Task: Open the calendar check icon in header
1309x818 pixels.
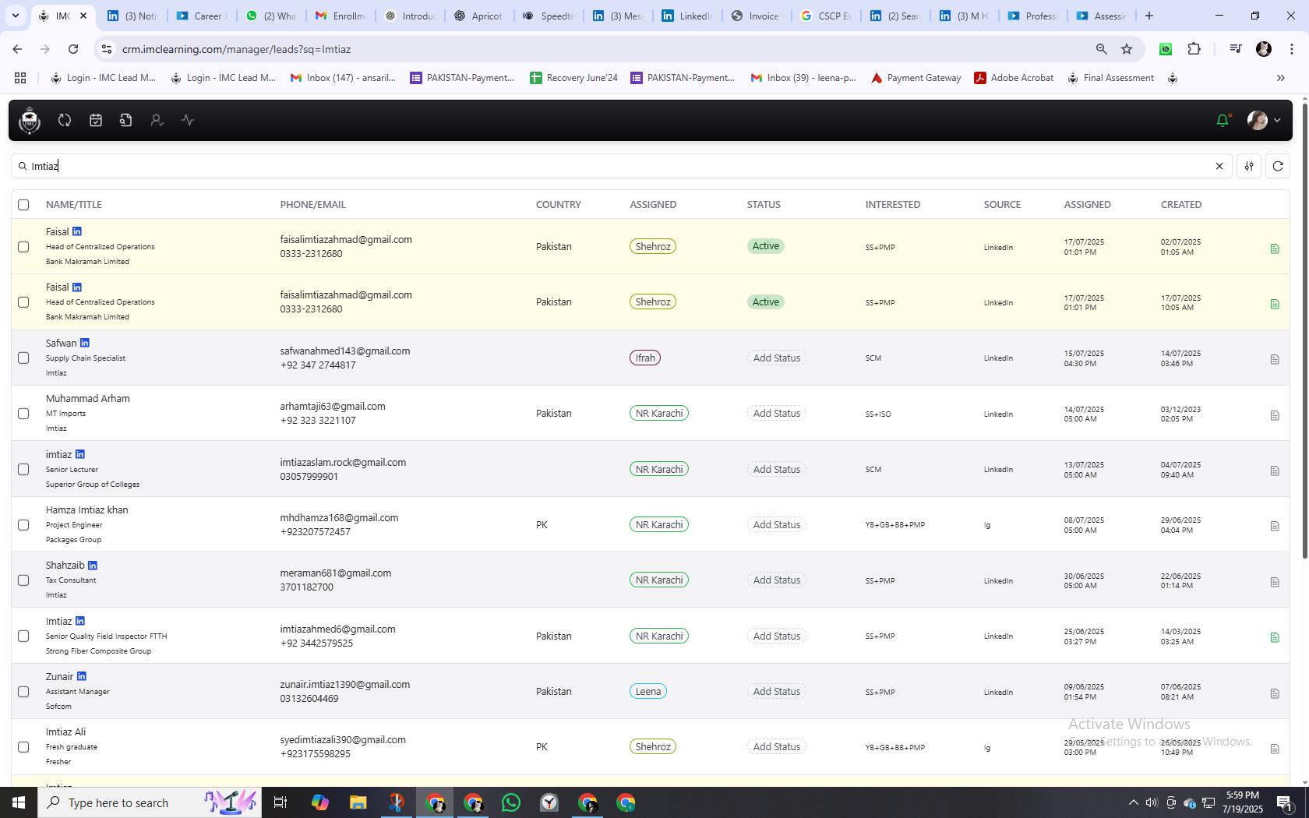Action: (x=96, y=120)
